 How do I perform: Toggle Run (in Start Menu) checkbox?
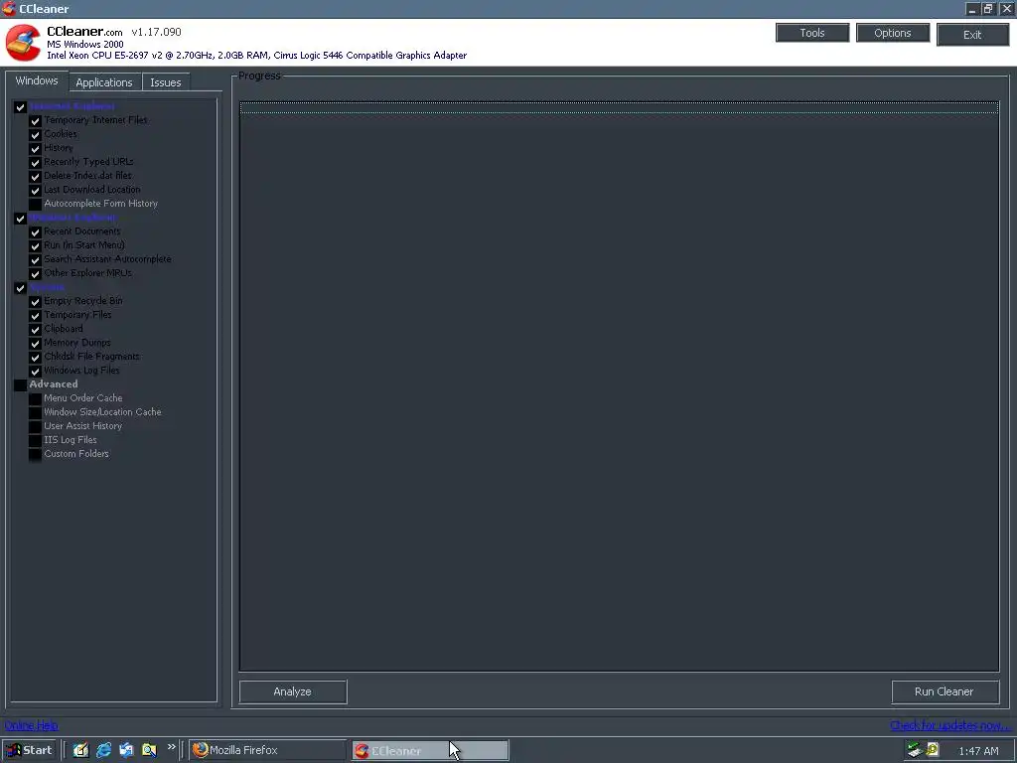35,246
